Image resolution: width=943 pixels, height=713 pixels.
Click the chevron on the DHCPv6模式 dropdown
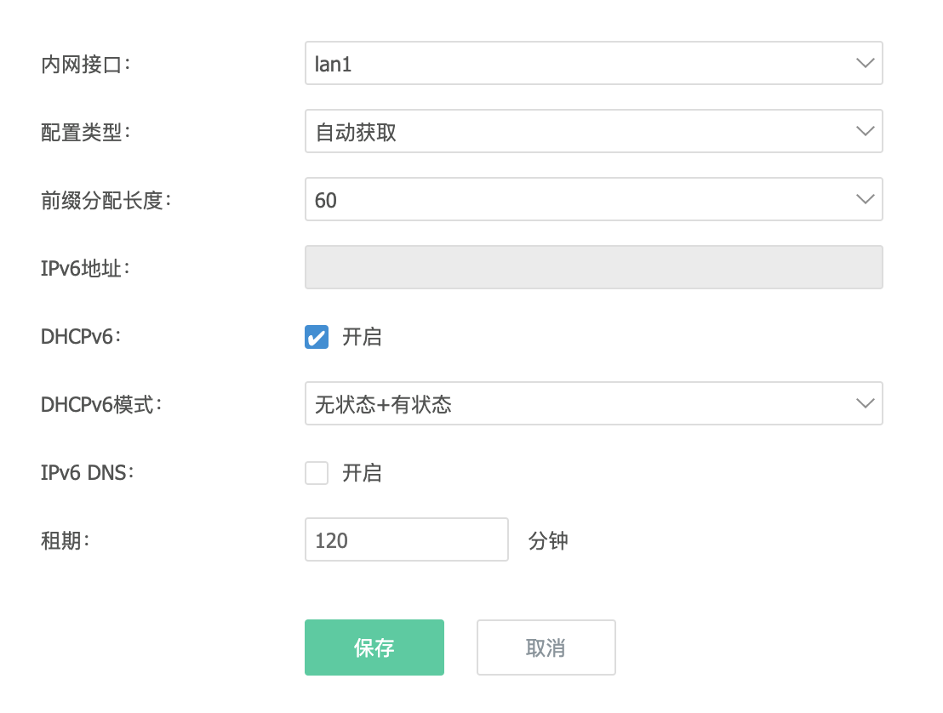click(x=866, y=403)
